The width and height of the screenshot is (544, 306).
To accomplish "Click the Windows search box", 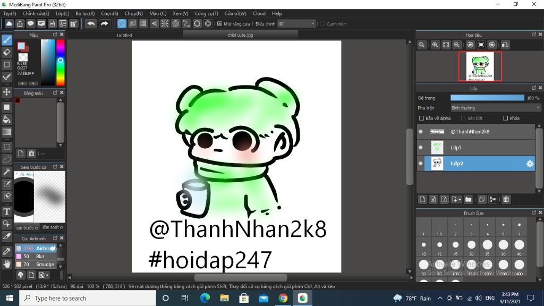I will pos(88,298).
